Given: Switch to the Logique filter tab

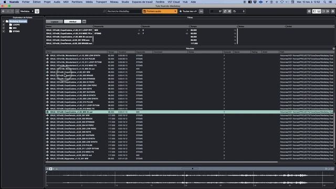Looking at the screenshot, I should [x=55, y=22].
